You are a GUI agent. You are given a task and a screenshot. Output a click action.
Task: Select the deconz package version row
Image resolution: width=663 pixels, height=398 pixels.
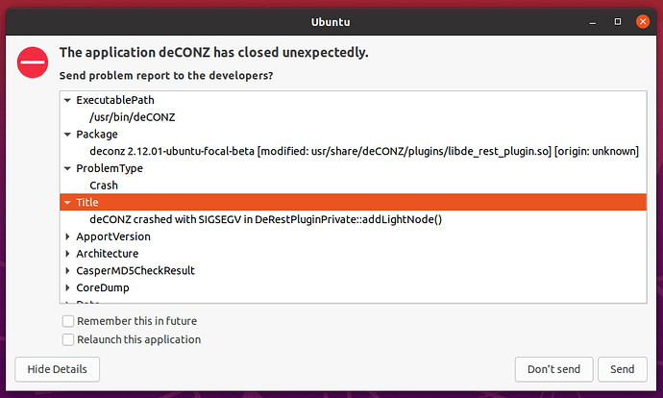pyautogui.click(x=353, y=152)
